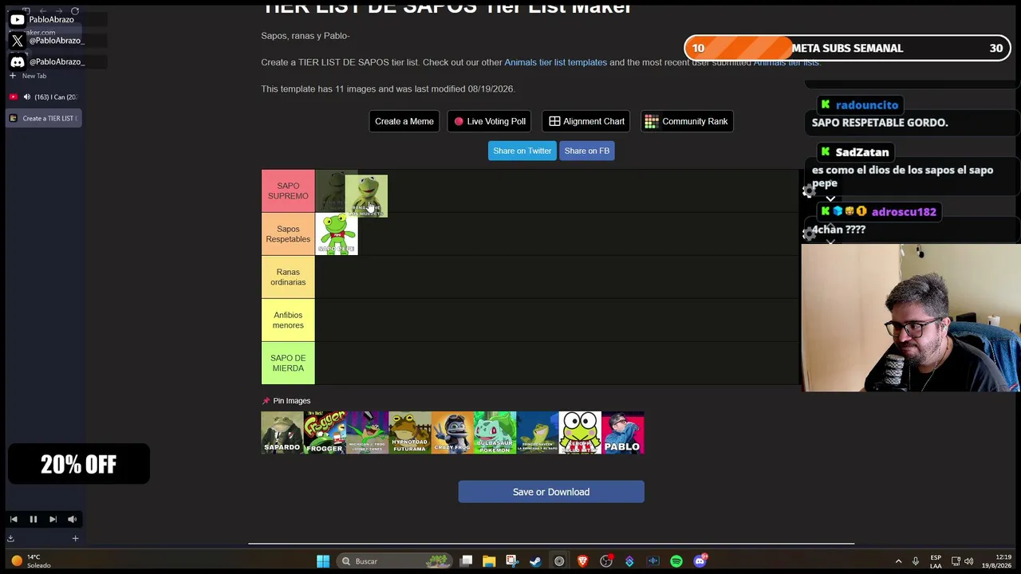Pick the PABLO image
This screenshot has height=574, width=1021.
pos(623,432)
